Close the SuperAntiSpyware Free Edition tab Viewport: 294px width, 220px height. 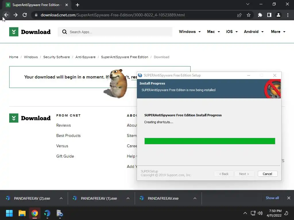click(x=67, y=5)
